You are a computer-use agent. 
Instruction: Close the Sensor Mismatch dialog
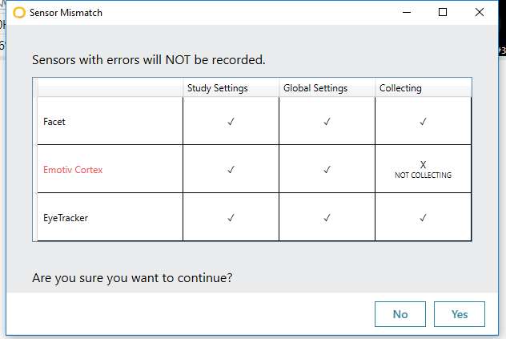[x=480, y=12]
